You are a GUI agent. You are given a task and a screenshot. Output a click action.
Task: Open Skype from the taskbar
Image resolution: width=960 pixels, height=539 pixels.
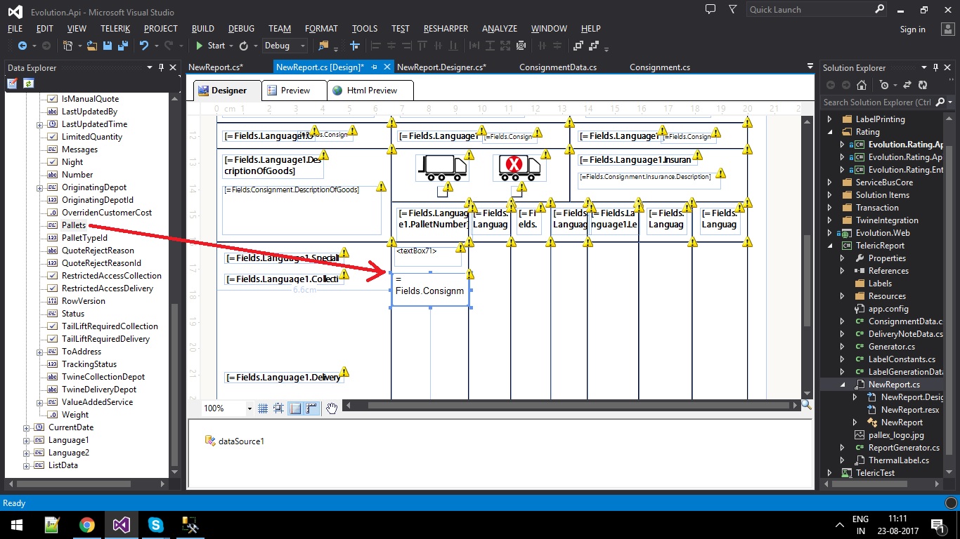point(155,525)
